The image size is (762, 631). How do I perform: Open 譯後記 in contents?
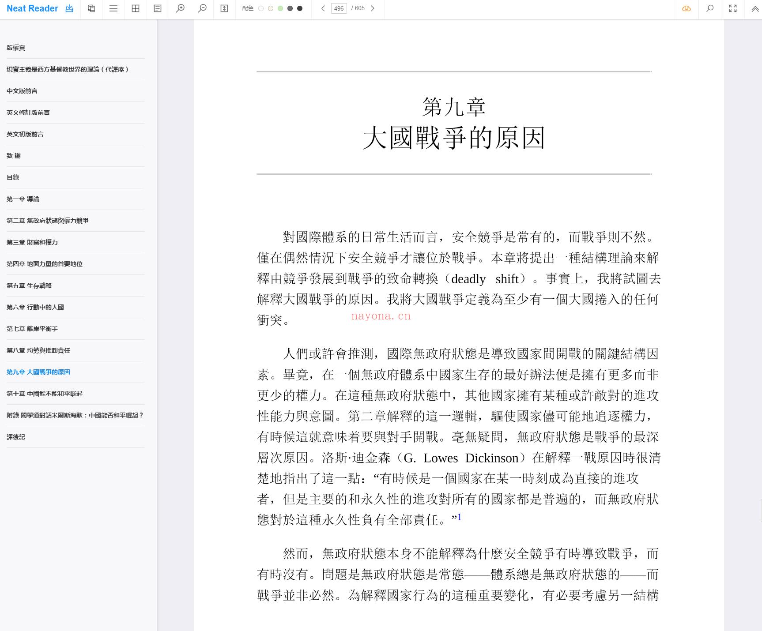16,437
